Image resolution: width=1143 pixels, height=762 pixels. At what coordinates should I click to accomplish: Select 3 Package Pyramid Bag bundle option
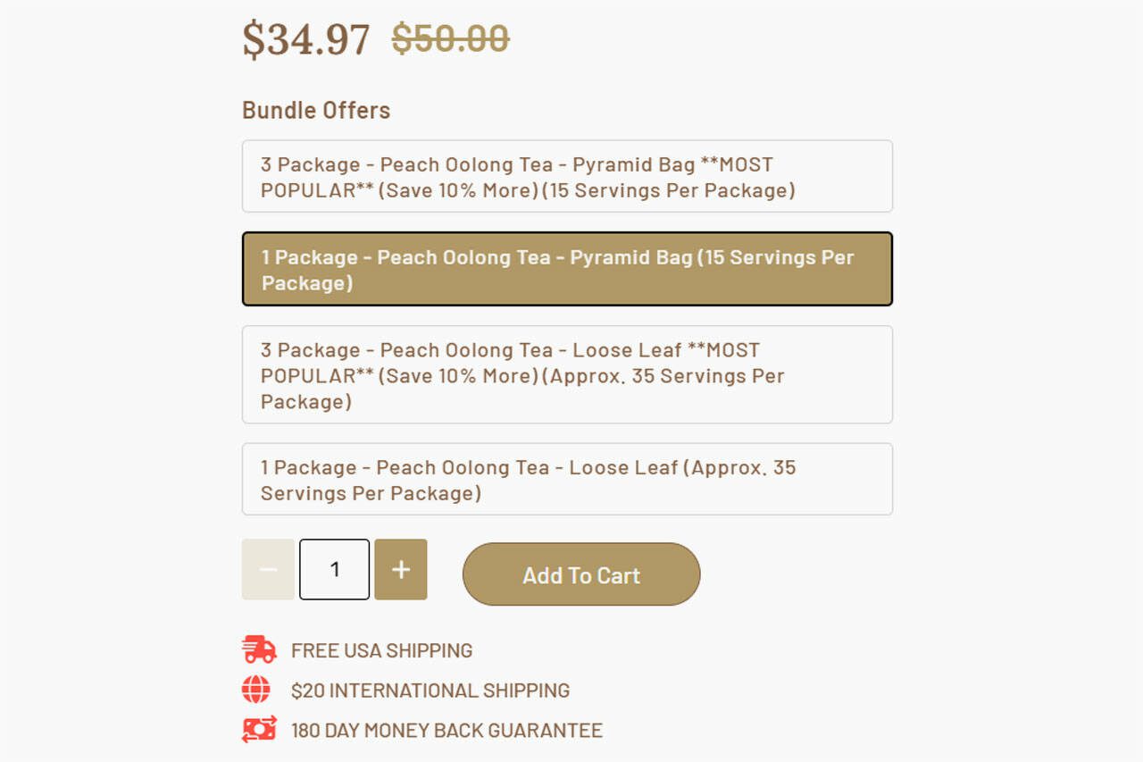(x=567, y=176)
